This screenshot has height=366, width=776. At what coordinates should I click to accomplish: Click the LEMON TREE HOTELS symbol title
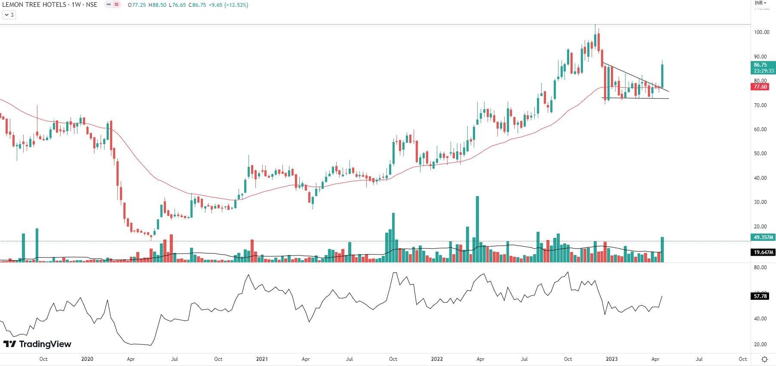pyautogui.click(x=34, y=5)
